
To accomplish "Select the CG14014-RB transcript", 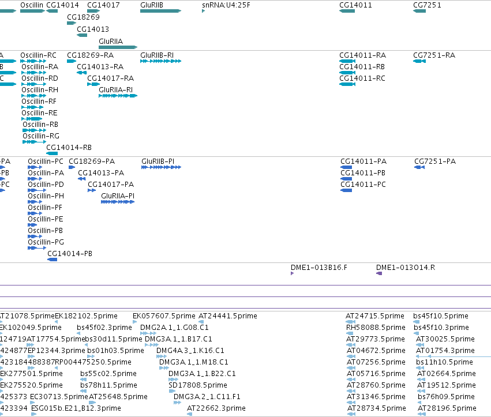I will click(52, 153).
